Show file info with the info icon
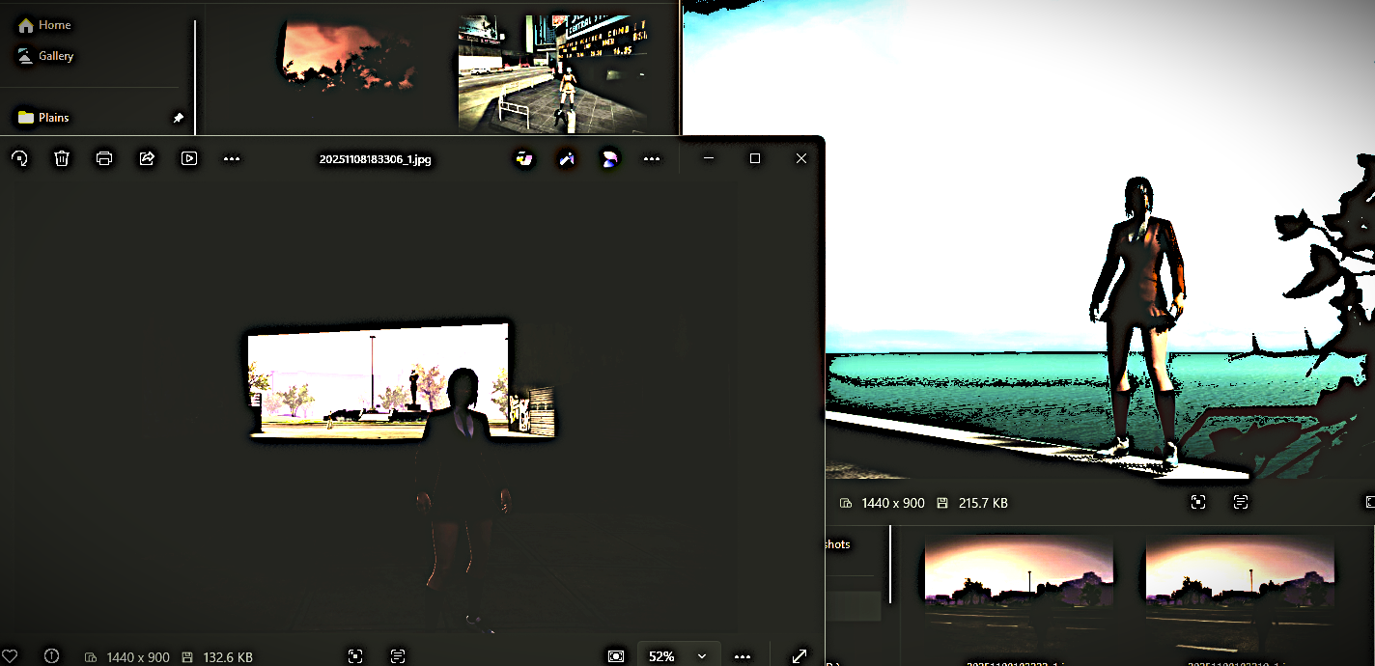 click(52, 656)
